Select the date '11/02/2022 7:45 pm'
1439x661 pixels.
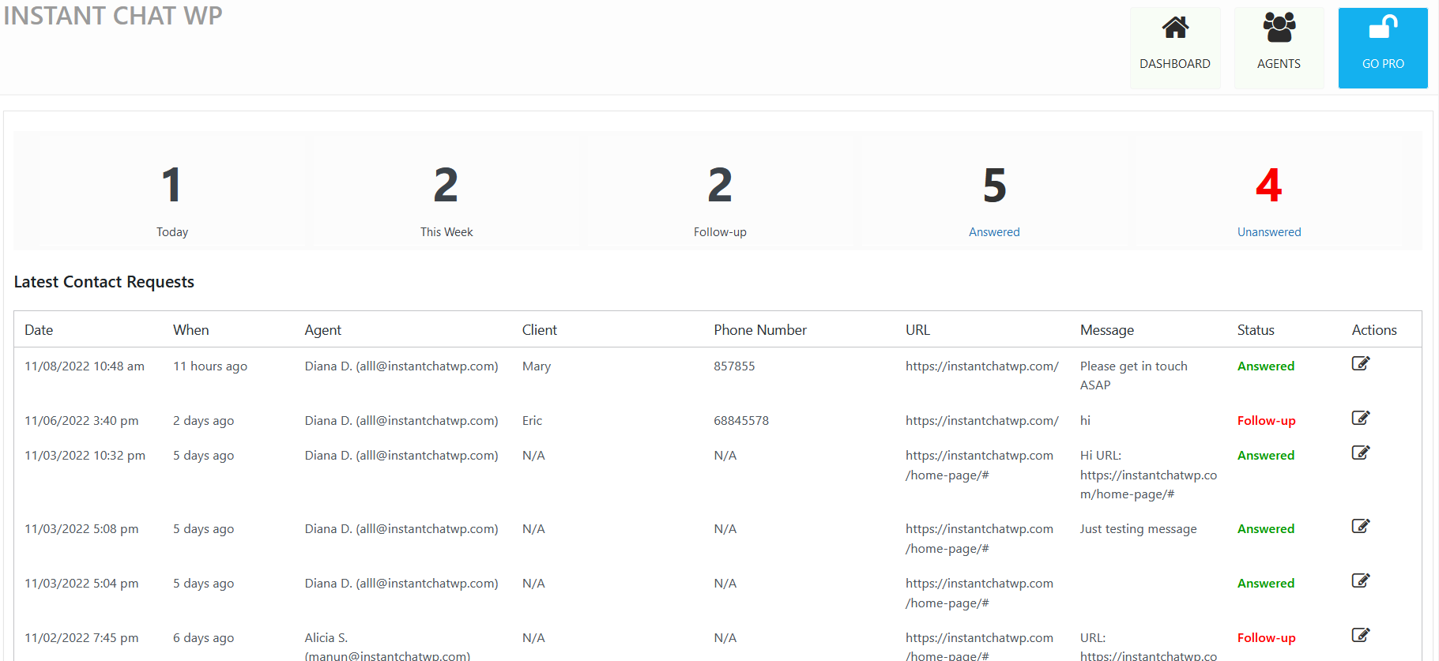(81, 638)
